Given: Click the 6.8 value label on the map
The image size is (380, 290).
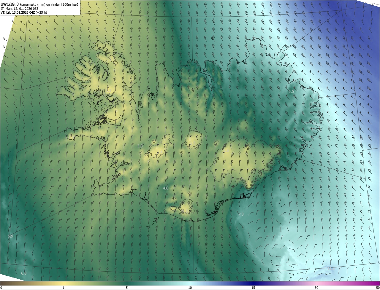Looking at the screenshot, I should (24, 273).
